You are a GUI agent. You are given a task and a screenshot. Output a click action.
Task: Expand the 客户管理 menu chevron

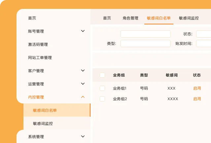pos(83,71)
